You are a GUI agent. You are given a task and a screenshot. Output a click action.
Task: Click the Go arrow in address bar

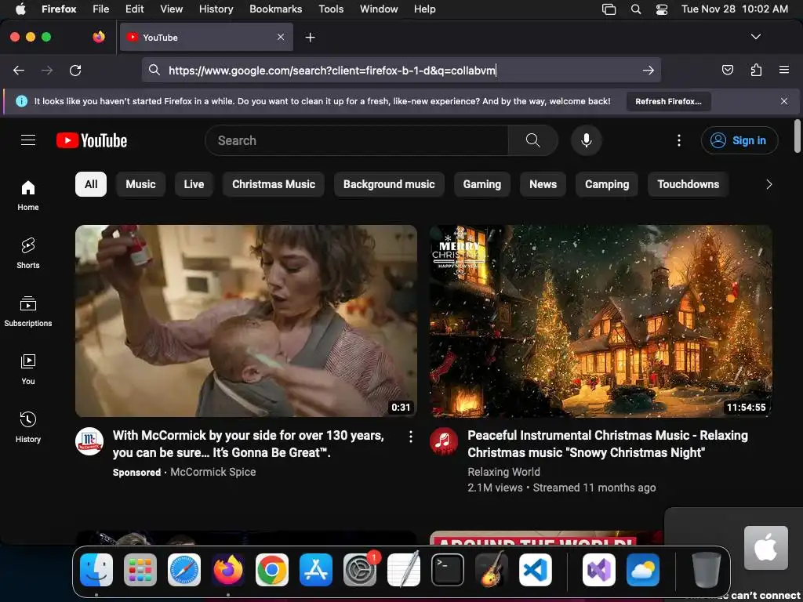[x=649, y=70]
